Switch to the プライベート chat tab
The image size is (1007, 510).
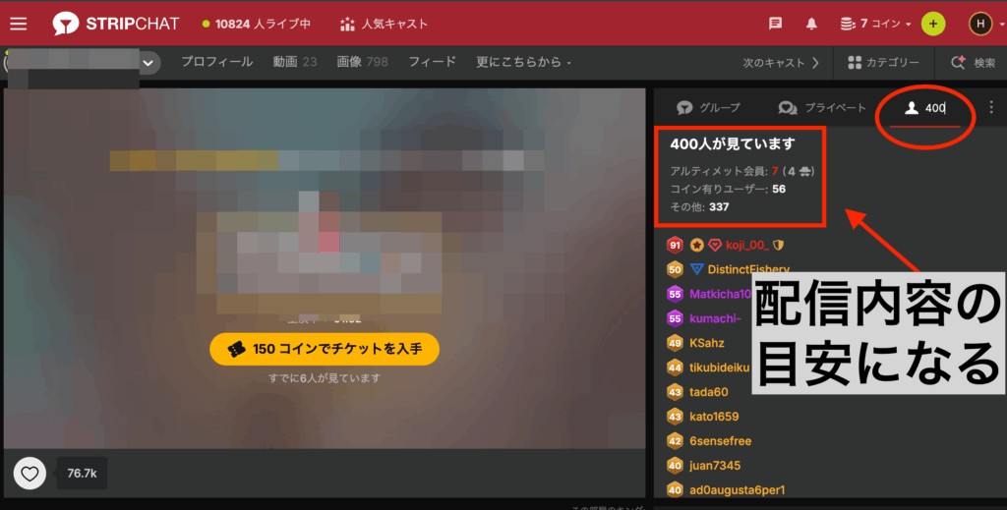tap(822, 107)
